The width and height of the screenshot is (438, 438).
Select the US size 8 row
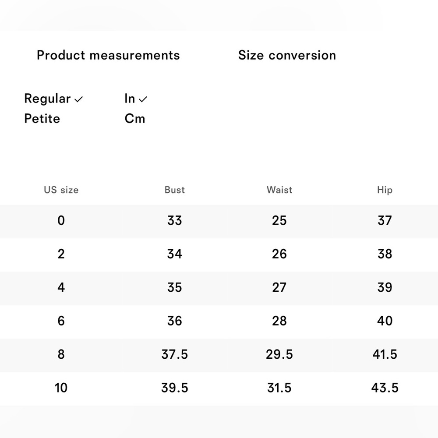[x=219, y=355]
